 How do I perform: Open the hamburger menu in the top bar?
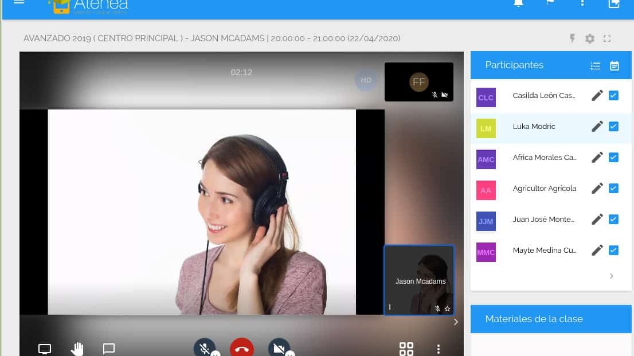pyautogui.click(x=19, y=2)
